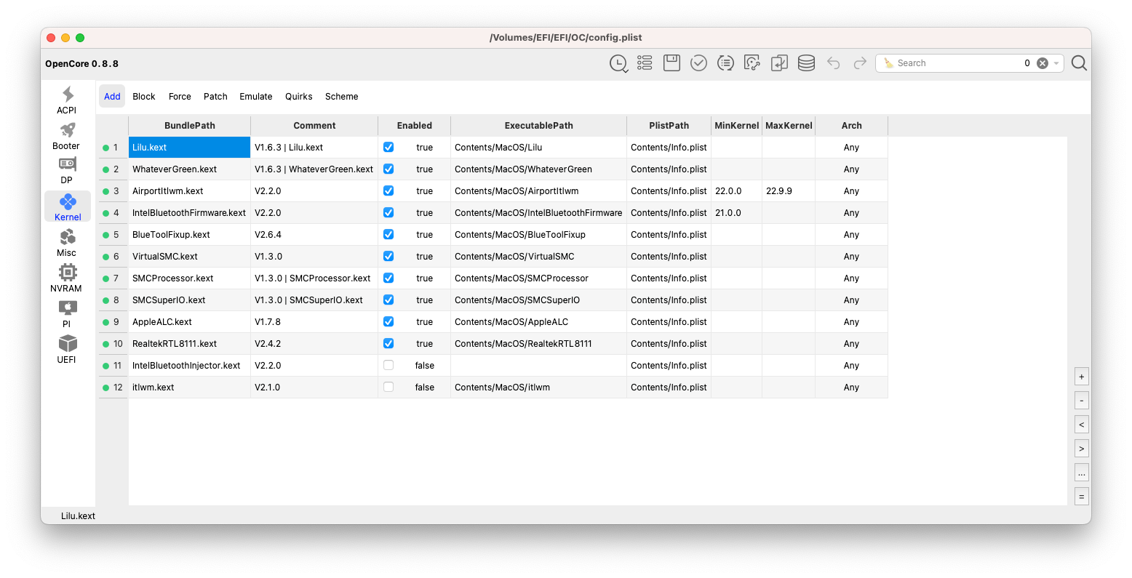Switch to the Emulate tab
This screenshot has width=1132, height=578.
click(256, 96)
